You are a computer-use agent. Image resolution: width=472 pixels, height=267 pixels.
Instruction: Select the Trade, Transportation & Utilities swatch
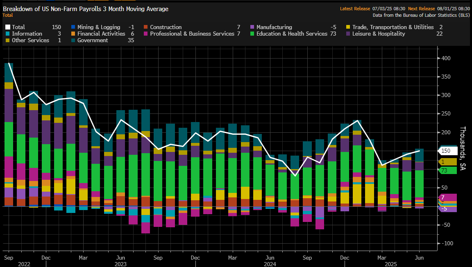coord(348,27)
